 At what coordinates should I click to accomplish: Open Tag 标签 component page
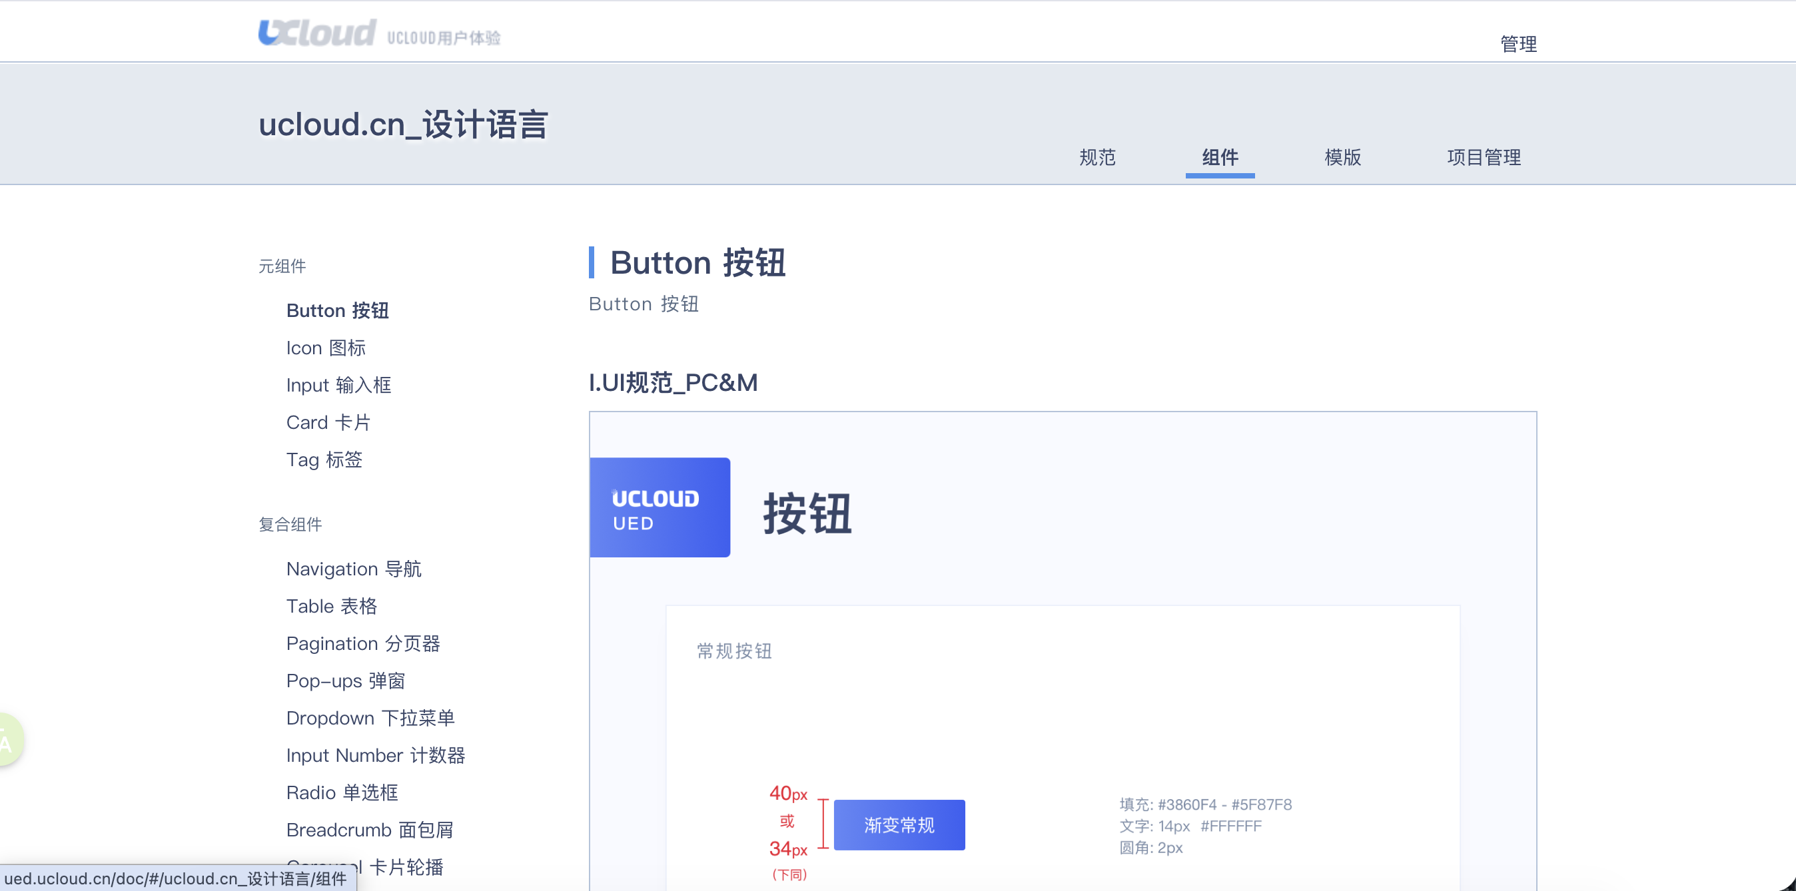pos(324,459)
